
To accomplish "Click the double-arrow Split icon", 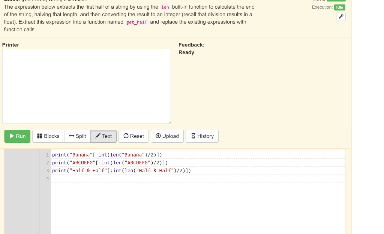I will (71, 136).
